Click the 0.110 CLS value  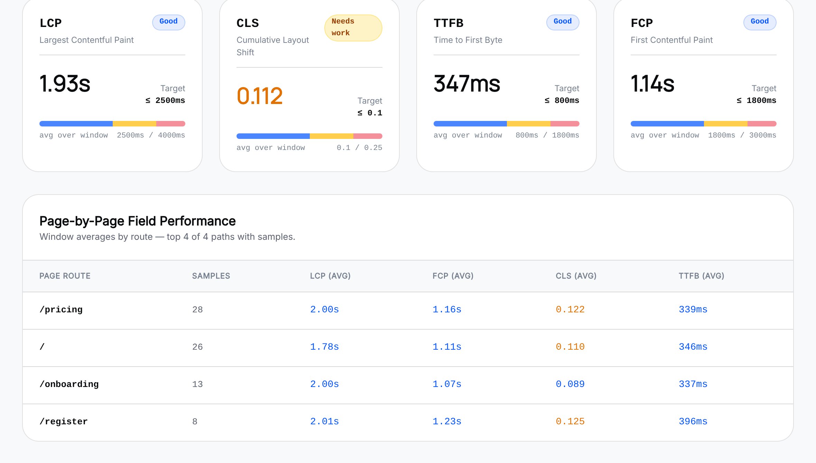570,347
